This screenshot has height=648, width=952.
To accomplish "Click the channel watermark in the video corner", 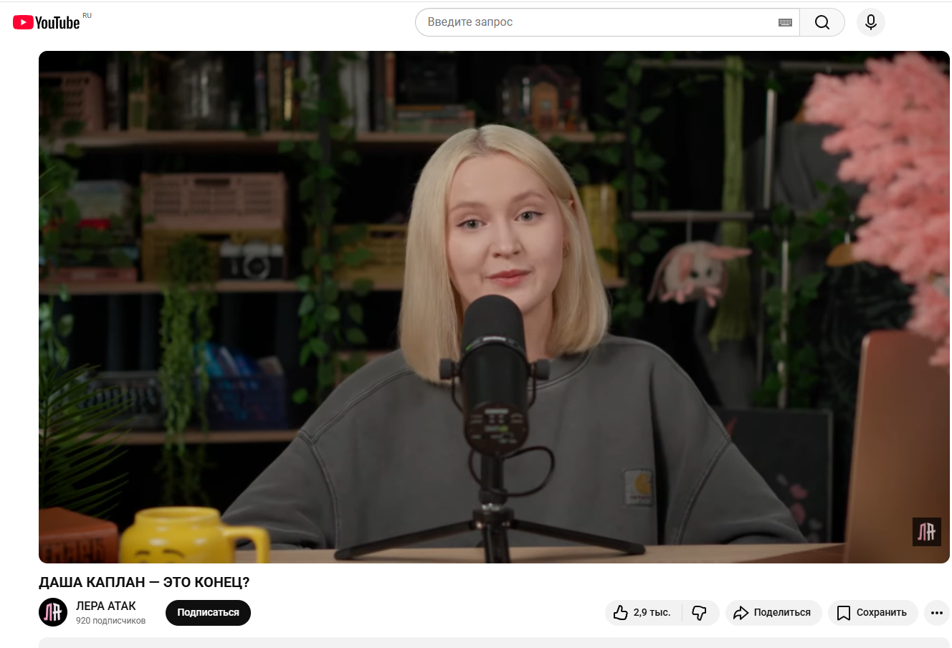I will (x=926, y=532).
